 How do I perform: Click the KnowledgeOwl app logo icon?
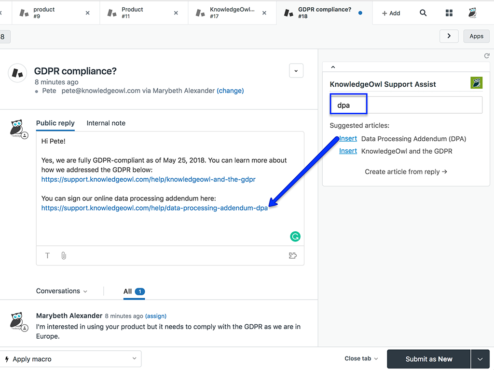tap(476, 83)
